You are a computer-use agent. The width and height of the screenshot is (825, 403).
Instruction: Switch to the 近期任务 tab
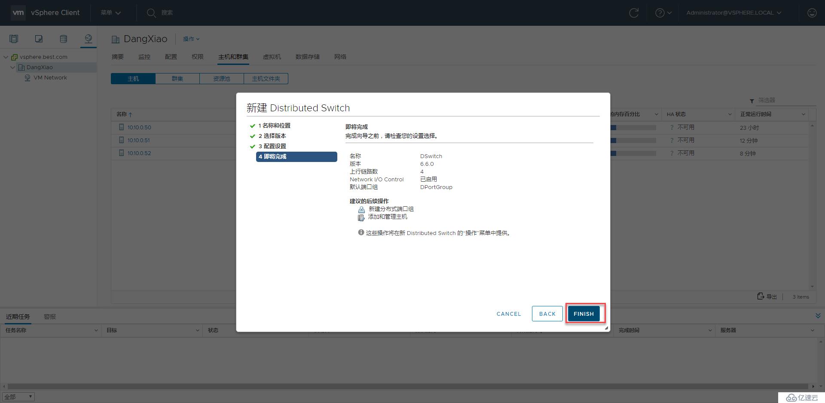tap(18, 317)
